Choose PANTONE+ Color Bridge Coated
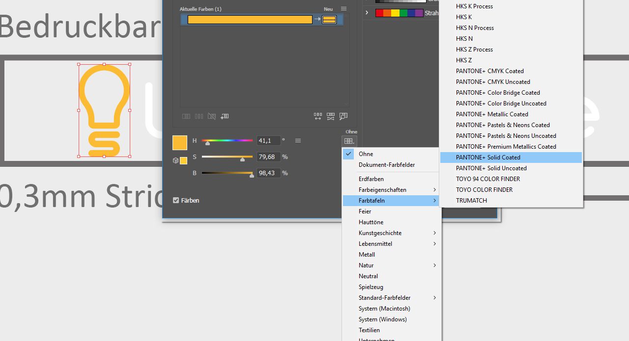 click(511, 93)
